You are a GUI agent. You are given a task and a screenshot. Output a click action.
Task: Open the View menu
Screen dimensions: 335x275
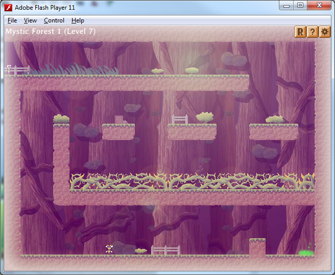30,20
